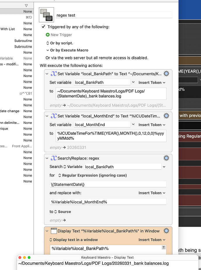Viewport: 201px width, 270px height.
Task: Open gear menu for Search/Replace regex action
Action: (x=166, y=158)
